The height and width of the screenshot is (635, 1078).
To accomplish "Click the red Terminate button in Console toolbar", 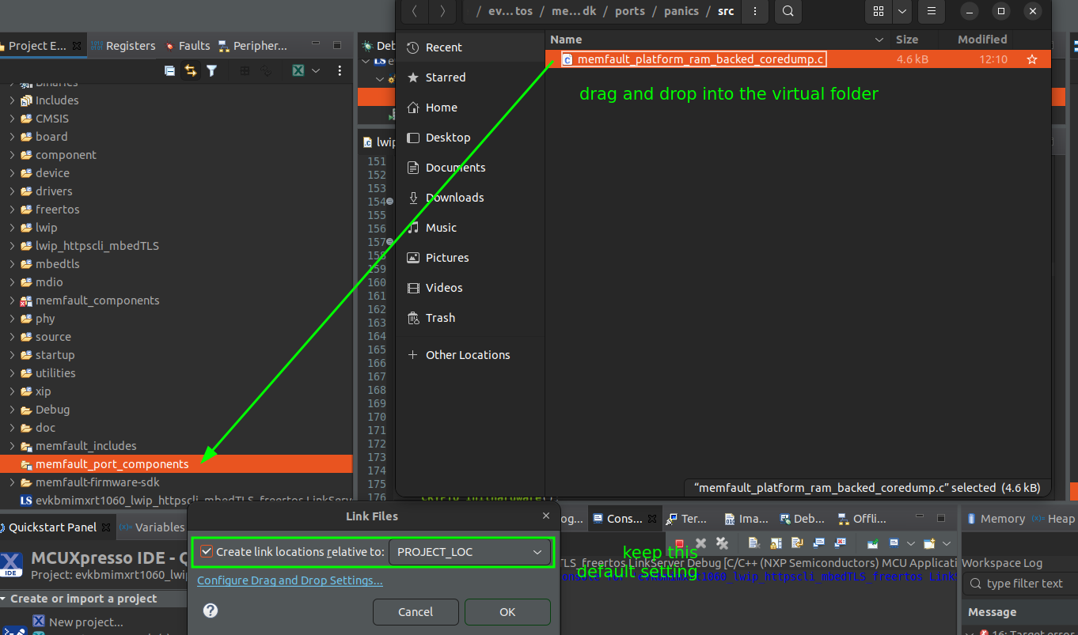I will [x=679, y=543].
